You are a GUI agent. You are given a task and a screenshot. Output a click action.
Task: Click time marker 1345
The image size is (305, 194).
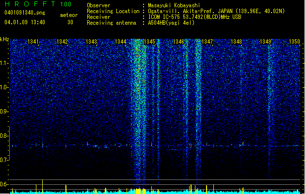tap(149, 42)
